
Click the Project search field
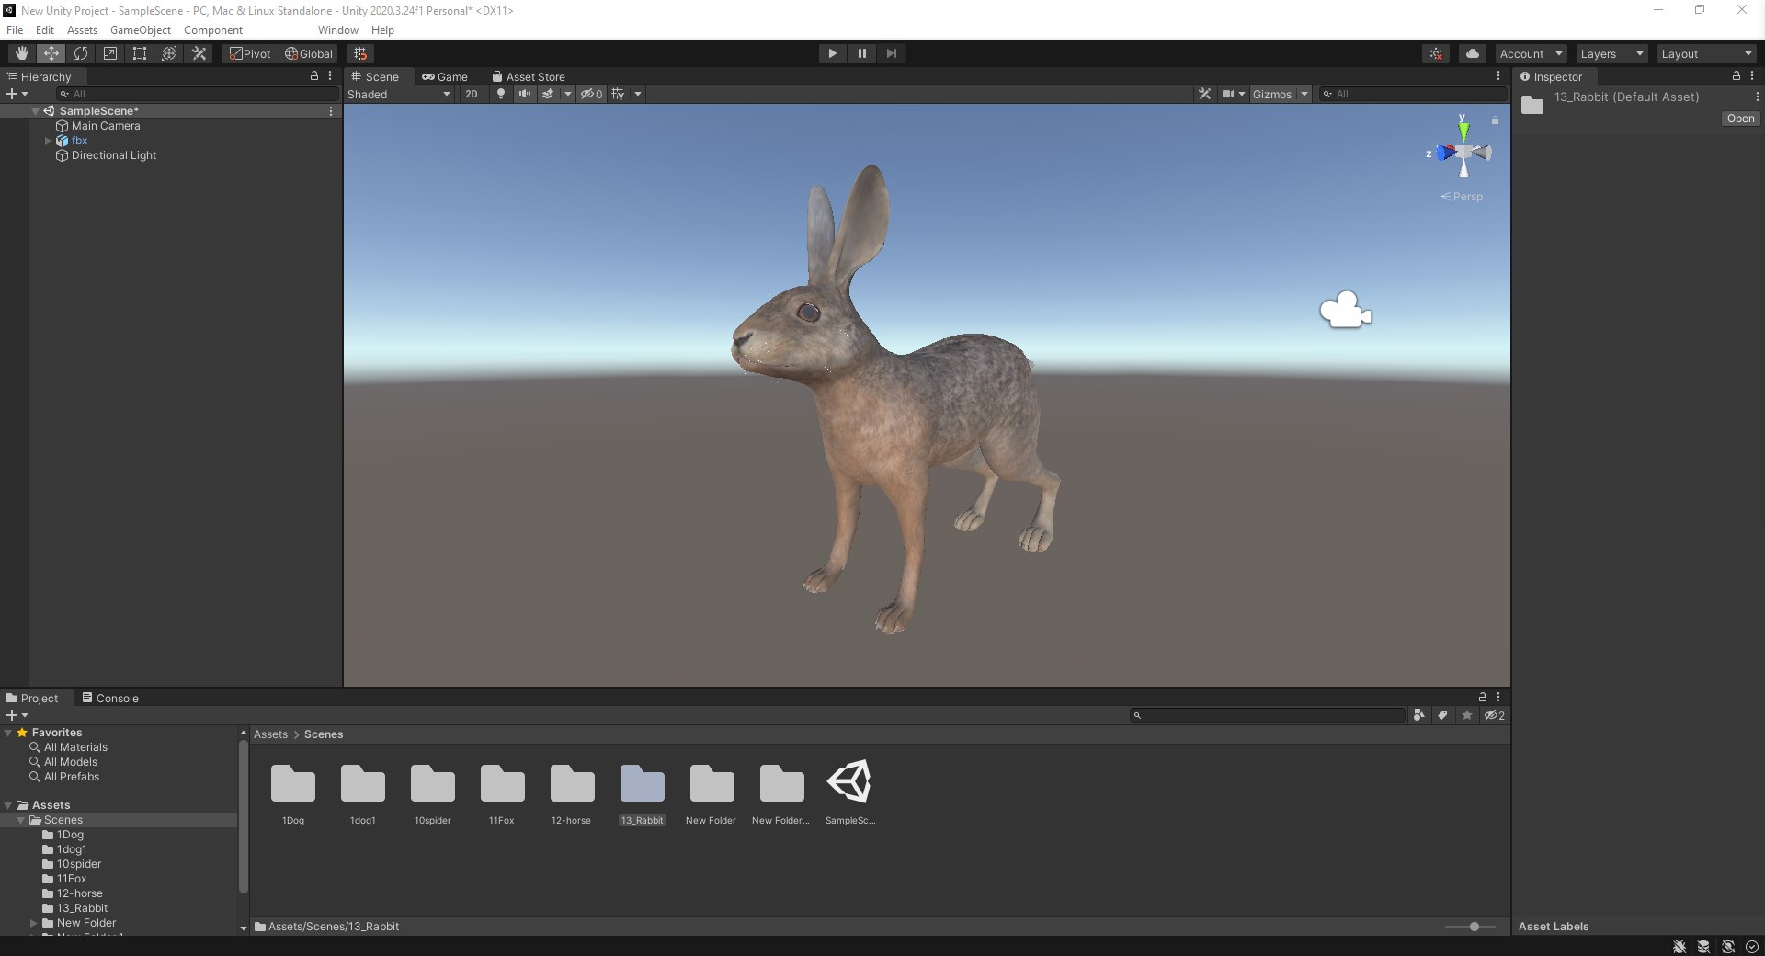tap(1268, 715)
